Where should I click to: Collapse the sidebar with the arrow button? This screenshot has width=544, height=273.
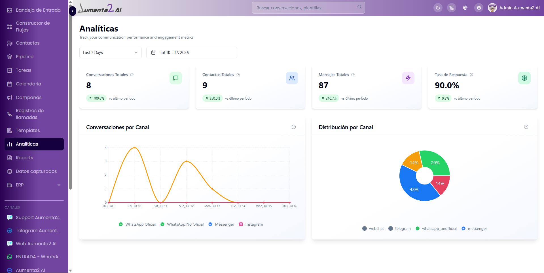73,11
